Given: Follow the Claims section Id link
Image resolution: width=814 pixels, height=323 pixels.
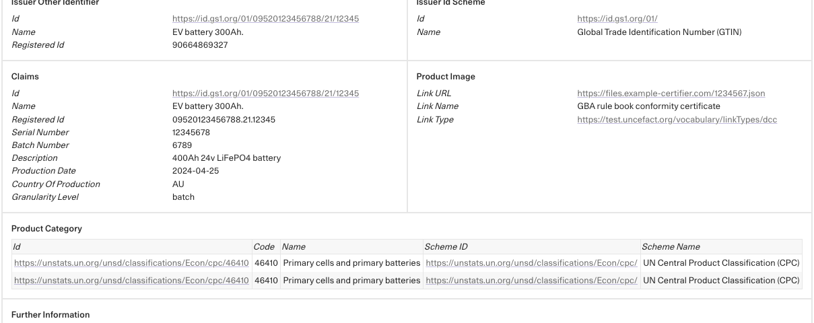Looking at the screenshot, I should [265, 94].
